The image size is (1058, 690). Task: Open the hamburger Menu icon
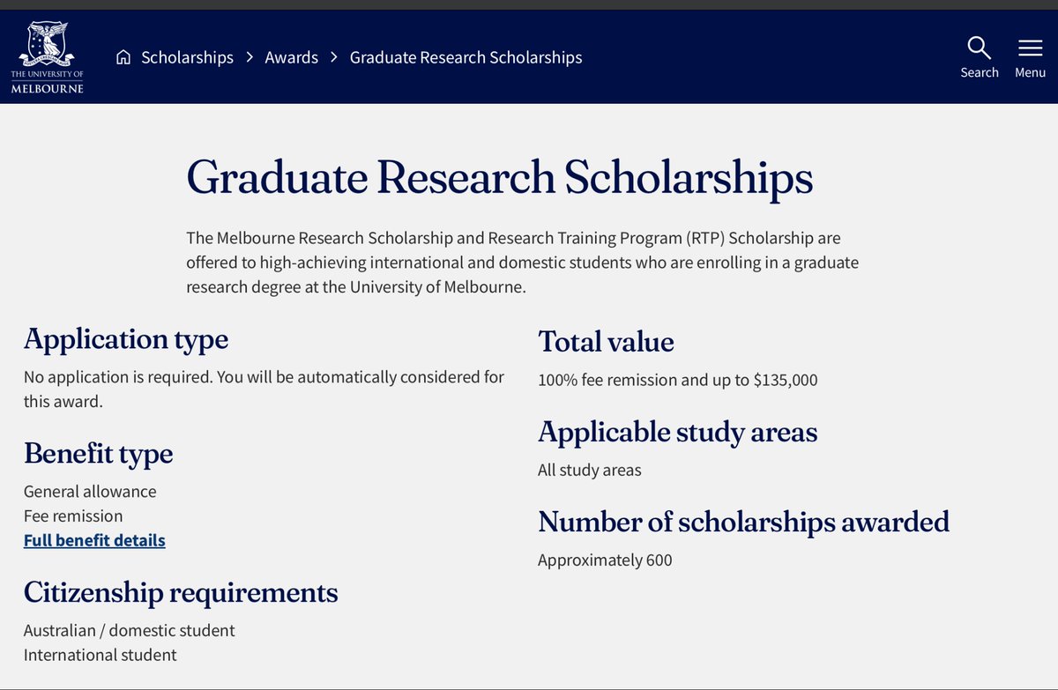click(1030, 47)
